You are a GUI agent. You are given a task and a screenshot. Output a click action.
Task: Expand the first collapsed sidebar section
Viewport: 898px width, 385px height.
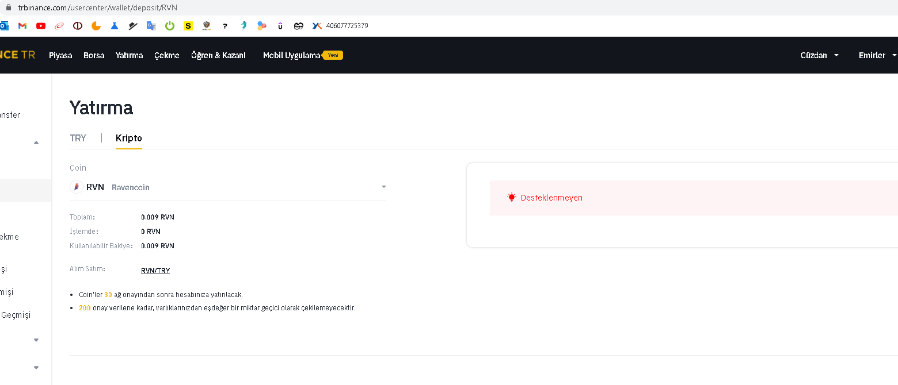pyautogui.click(x=36, y=340)
